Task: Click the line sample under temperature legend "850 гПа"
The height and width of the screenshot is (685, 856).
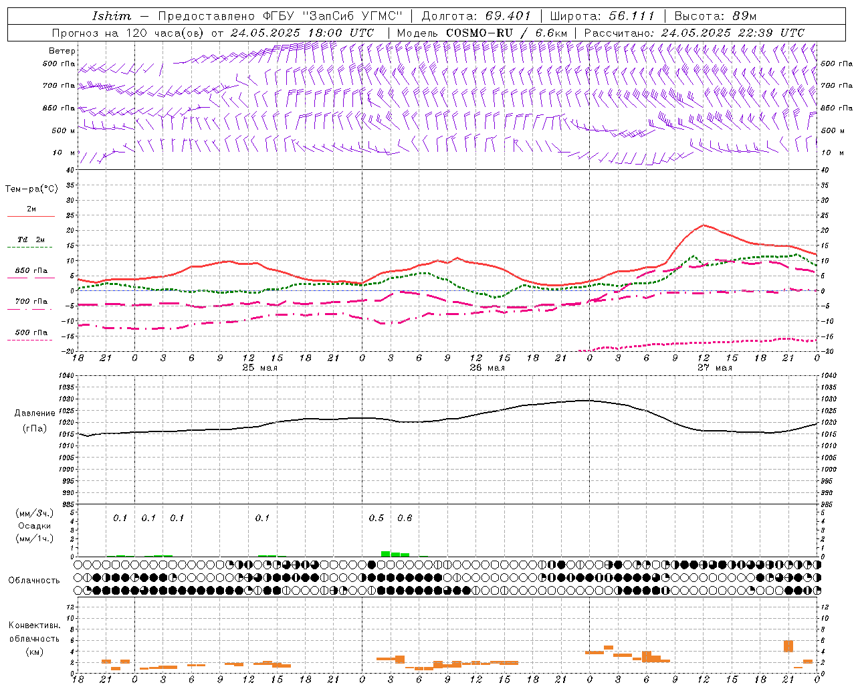Action: click(30, 278)
